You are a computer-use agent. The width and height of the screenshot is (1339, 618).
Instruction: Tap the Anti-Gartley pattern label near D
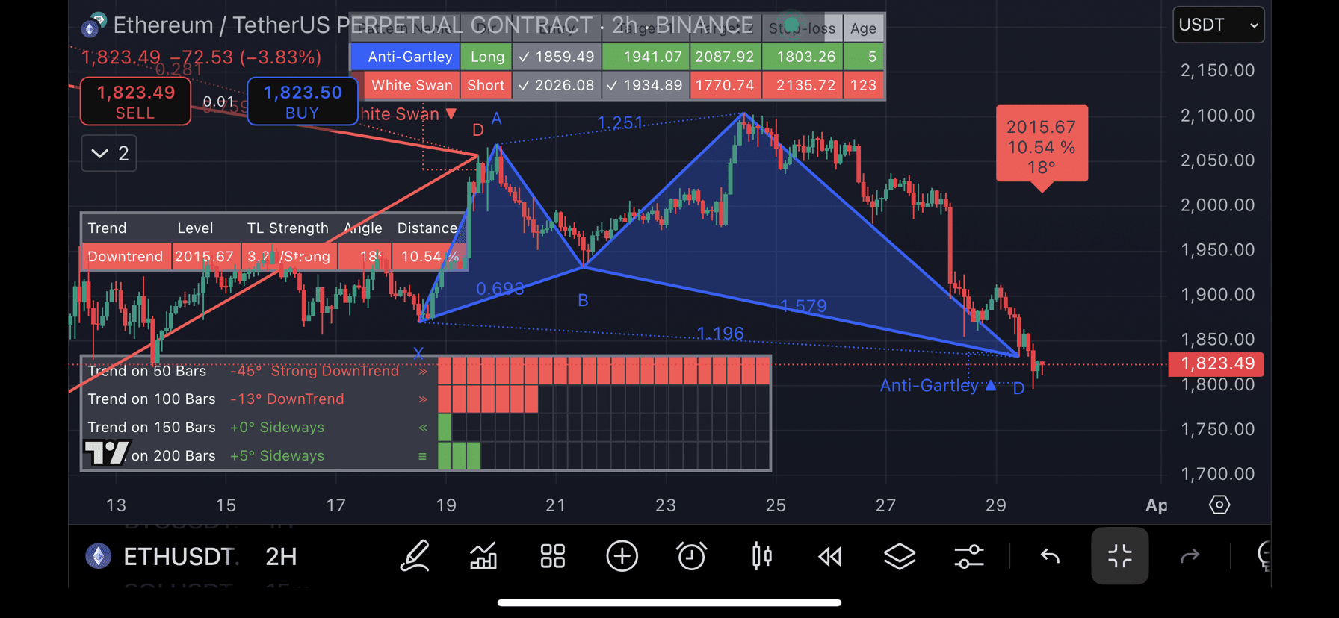point(929,386)
